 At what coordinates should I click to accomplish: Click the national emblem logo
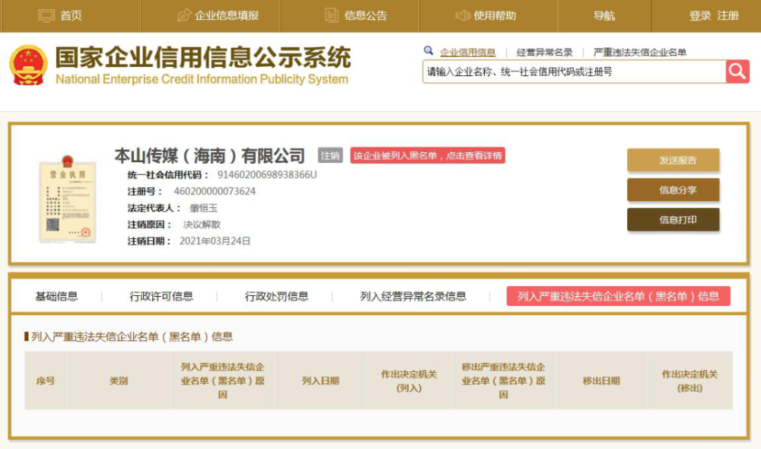29,65
